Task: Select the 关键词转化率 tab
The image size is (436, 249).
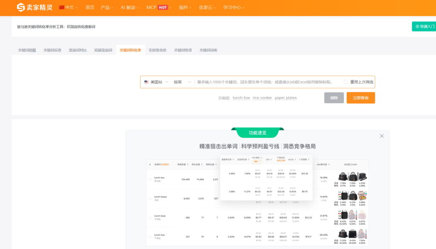Action: (x=130, y=50)
